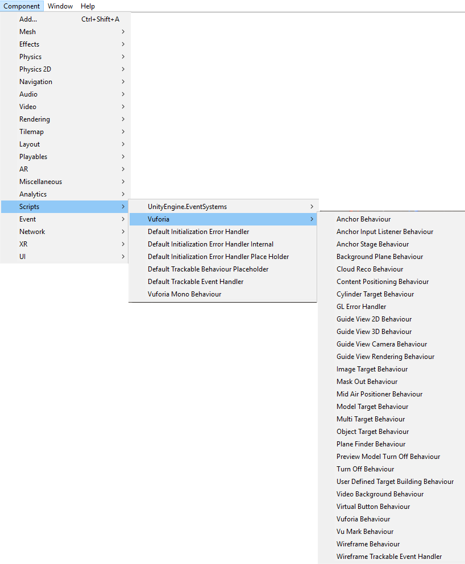Image resolution: width=465 pixels, height=564 pixels.
Task: Select Guide View 3D Behaviour
Action: point(392,332)
